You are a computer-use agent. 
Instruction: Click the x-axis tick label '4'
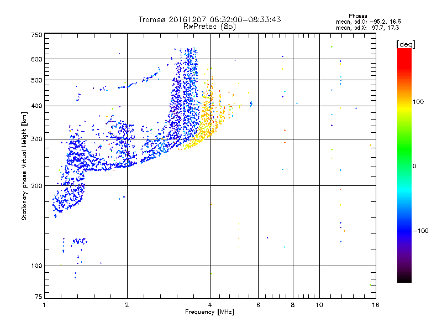[x=210, y=305]
